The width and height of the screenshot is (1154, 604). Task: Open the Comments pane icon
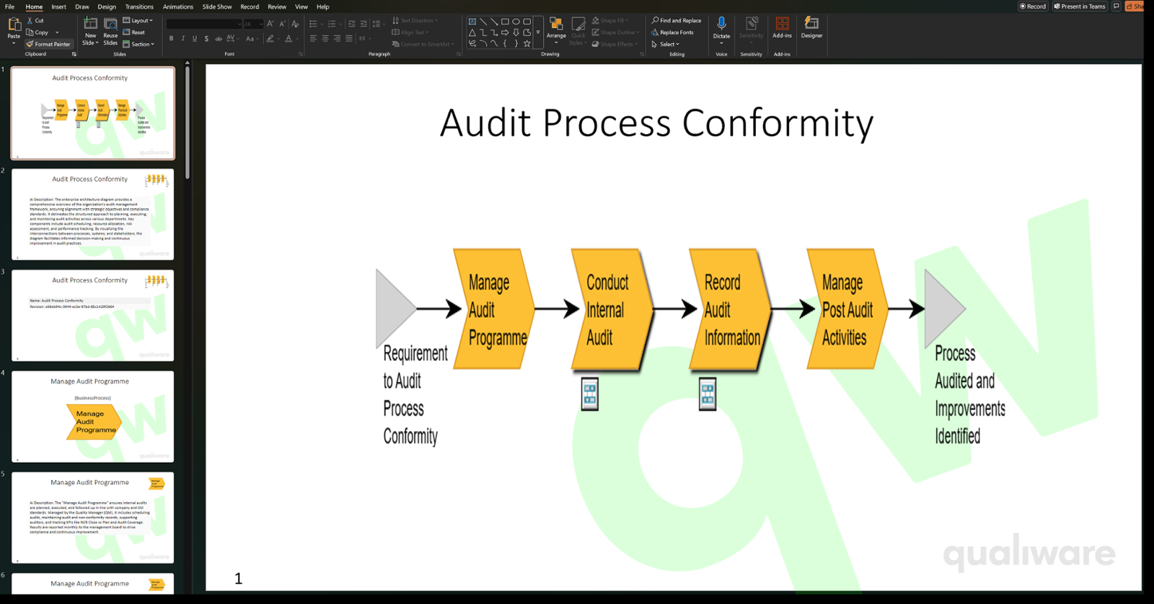pyautogui.click(x=1116, y=6)
